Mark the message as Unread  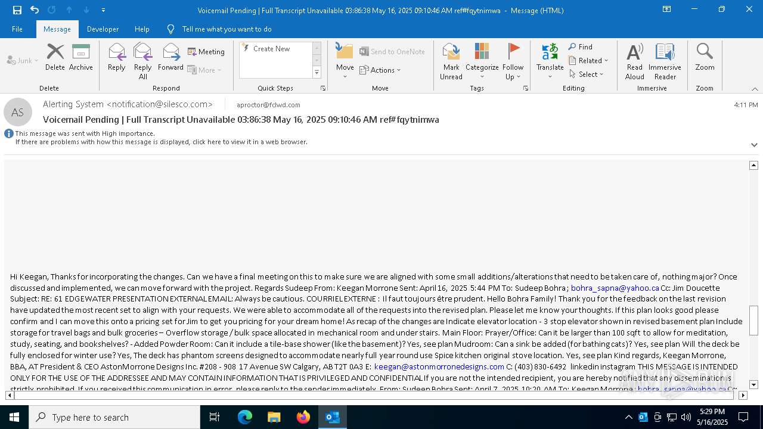tap(451, 61)
